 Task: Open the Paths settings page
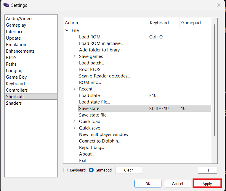pyautogui.click(x=31, y=64)
